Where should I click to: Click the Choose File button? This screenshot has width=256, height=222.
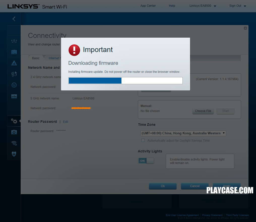point(203,111)
